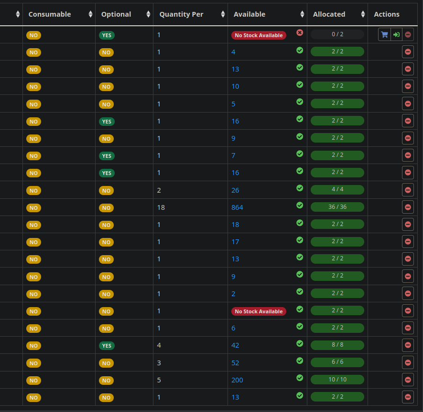
Task: Click the 200 available quantity link
Action: click(x=238, y=380)
